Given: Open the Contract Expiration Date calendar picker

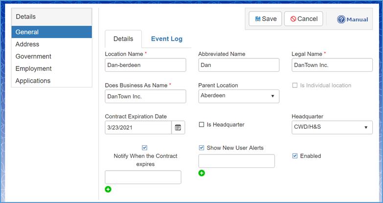Looking at the screenshot, I should pyautogui.click(x=178, y=128).
